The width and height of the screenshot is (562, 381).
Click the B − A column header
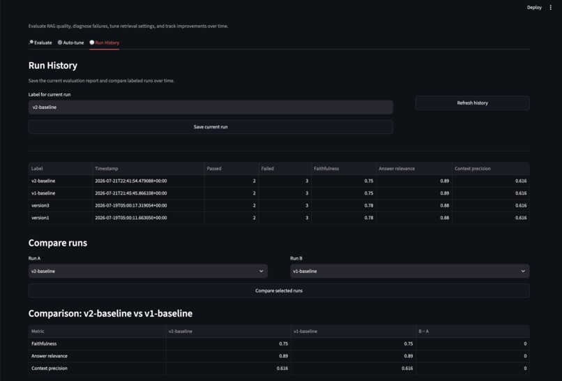point(472,331)
